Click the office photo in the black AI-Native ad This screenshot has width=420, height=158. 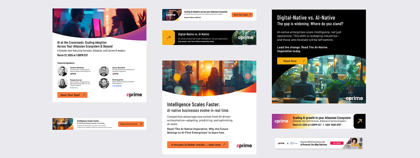coord(319,81)
